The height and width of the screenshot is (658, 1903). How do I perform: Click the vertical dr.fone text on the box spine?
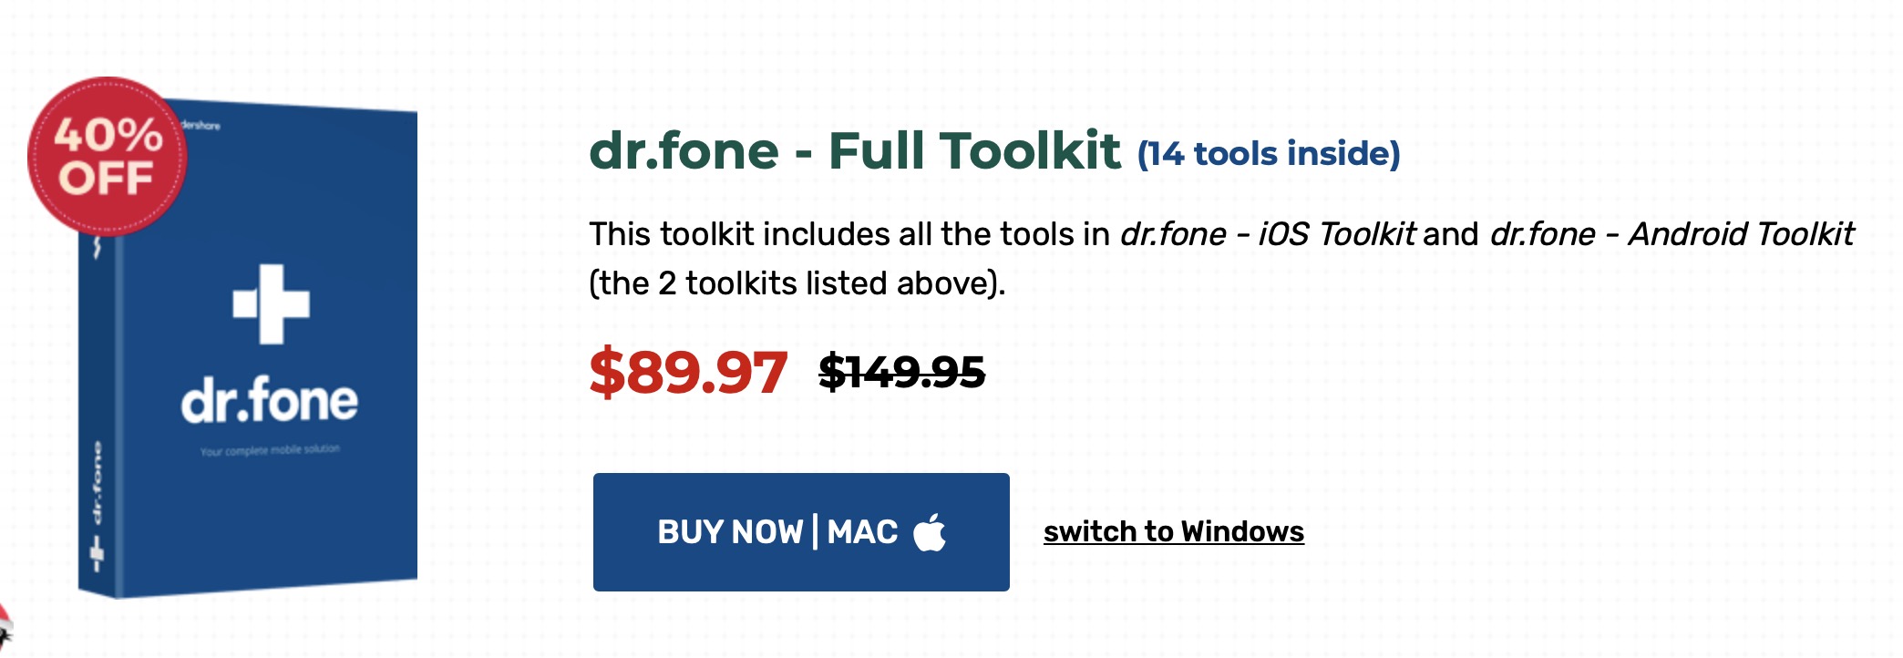pos(97,483)
